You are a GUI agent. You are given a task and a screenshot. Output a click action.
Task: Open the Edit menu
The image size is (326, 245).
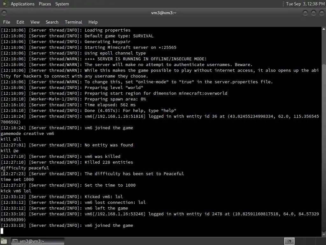pyautogui.click(x=20, y=22)
